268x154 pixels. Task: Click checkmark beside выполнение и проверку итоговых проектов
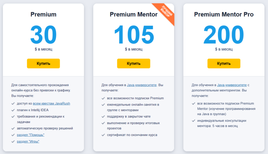click(x=104, y=123)
